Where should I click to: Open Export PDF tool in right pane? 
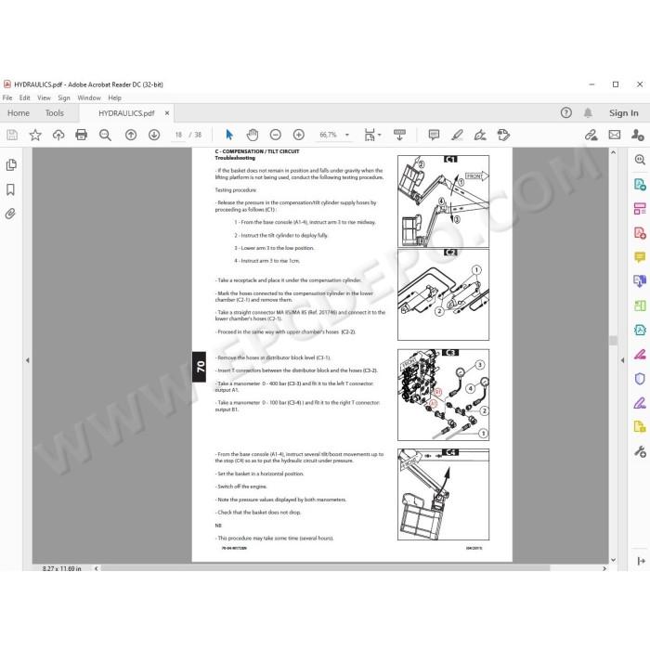tap(640, 184)
